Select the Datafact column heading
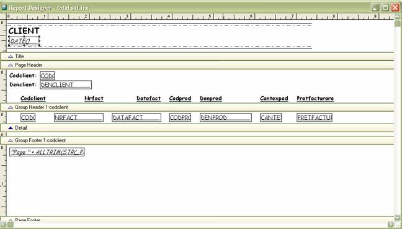Viewport: 402px width, 229px height. tap(149, 99)
